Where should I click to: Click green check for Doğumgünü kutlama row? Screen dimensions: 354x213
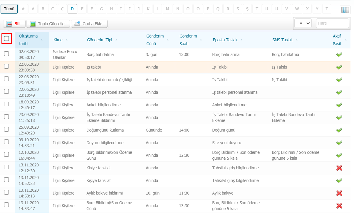[339, 130]
